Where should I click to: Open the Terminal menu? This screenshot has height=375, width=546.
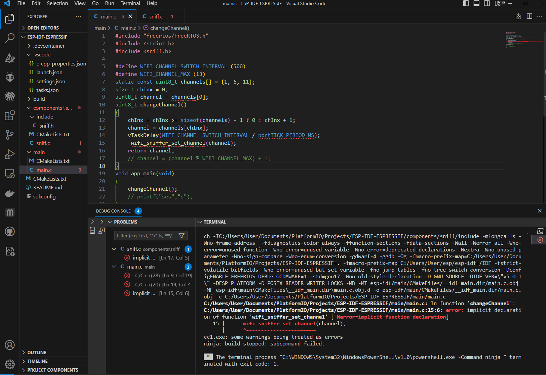(130, 3)
